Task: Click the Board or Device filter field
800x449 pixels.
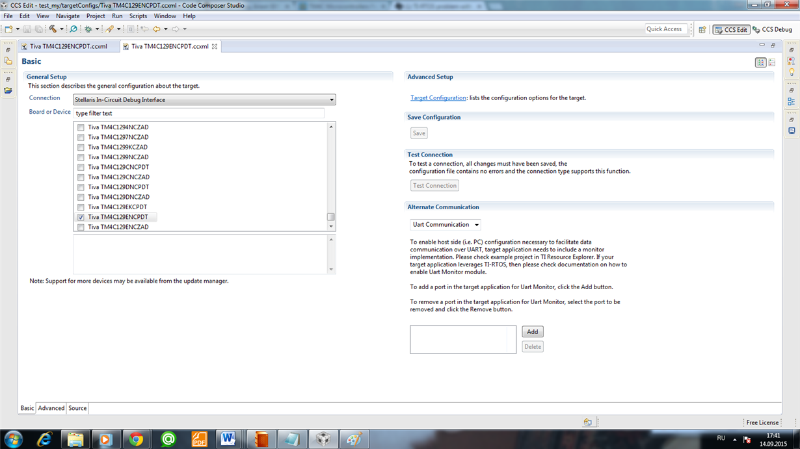Action: pyautogui.click(x=198, y=113)
